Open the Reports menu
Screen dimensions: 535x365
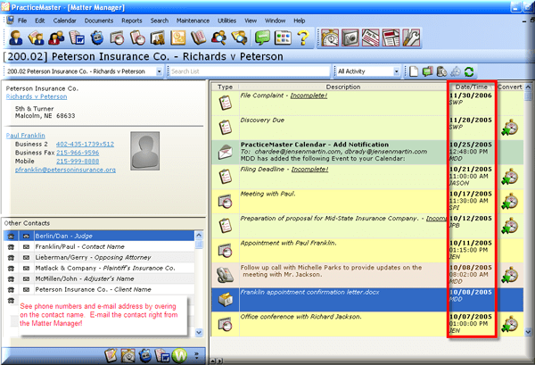132,21
